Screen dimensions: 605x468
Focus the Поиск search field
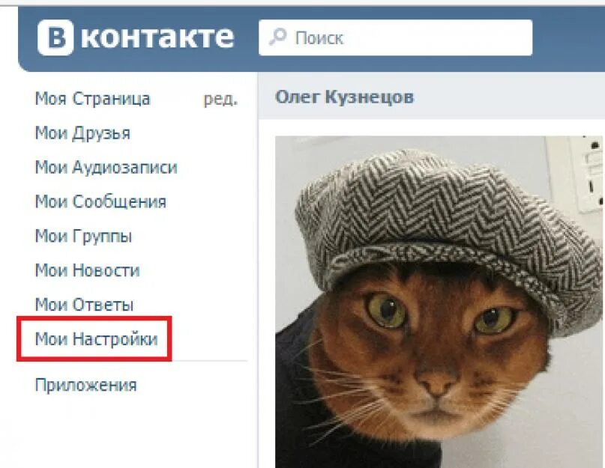pos(396,37)
